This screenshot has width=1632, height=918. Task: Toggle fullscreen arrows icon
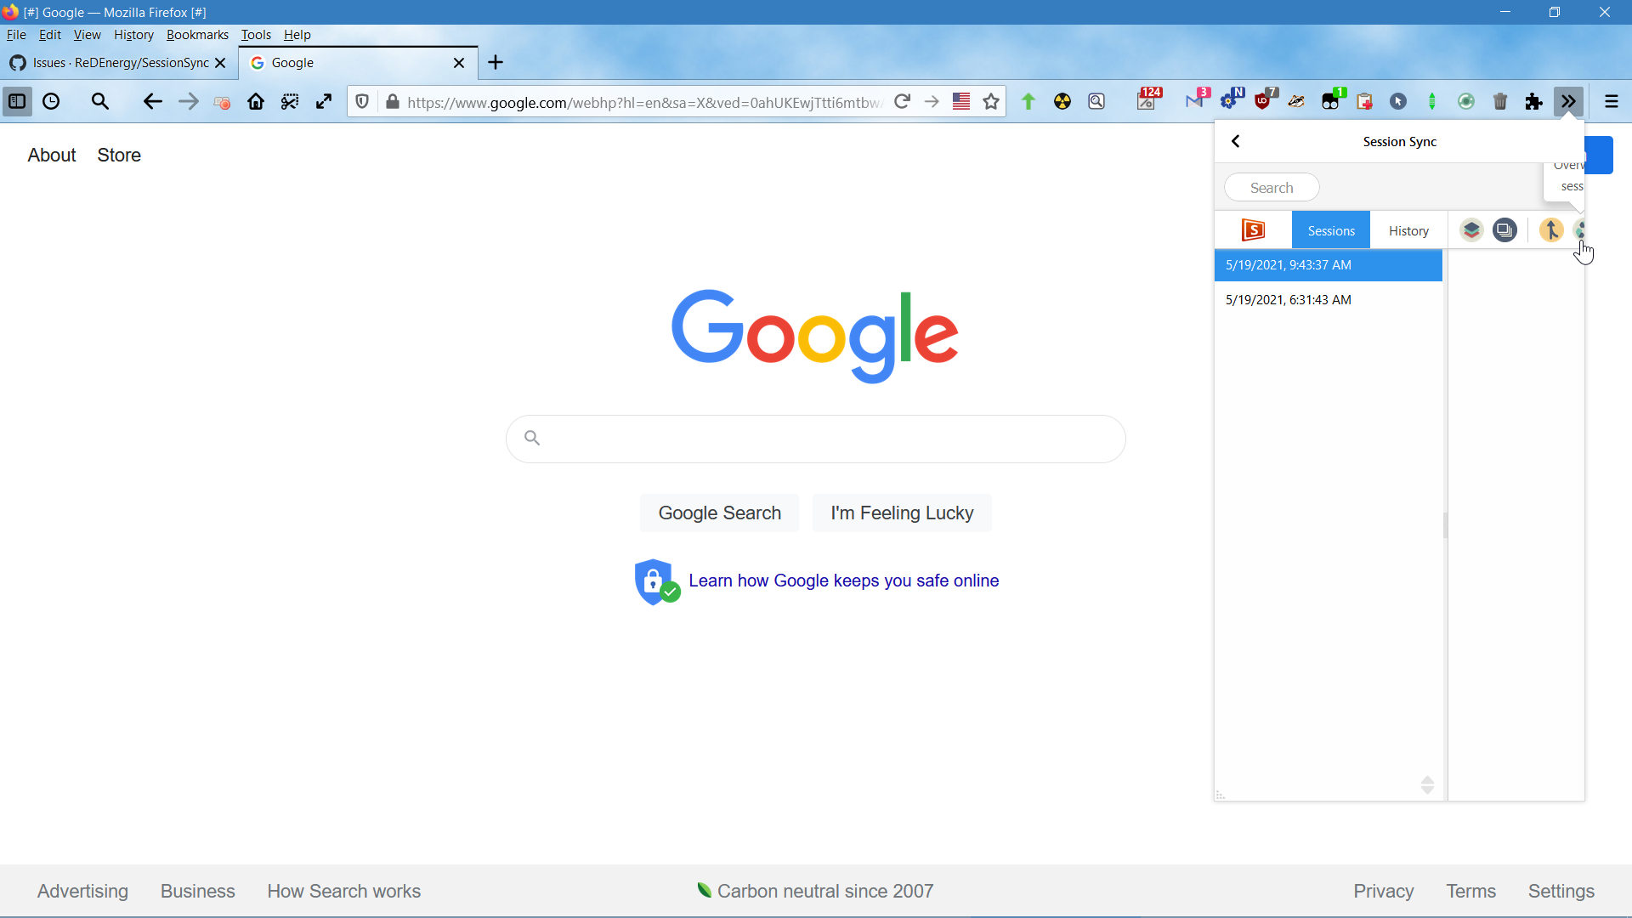324,102
